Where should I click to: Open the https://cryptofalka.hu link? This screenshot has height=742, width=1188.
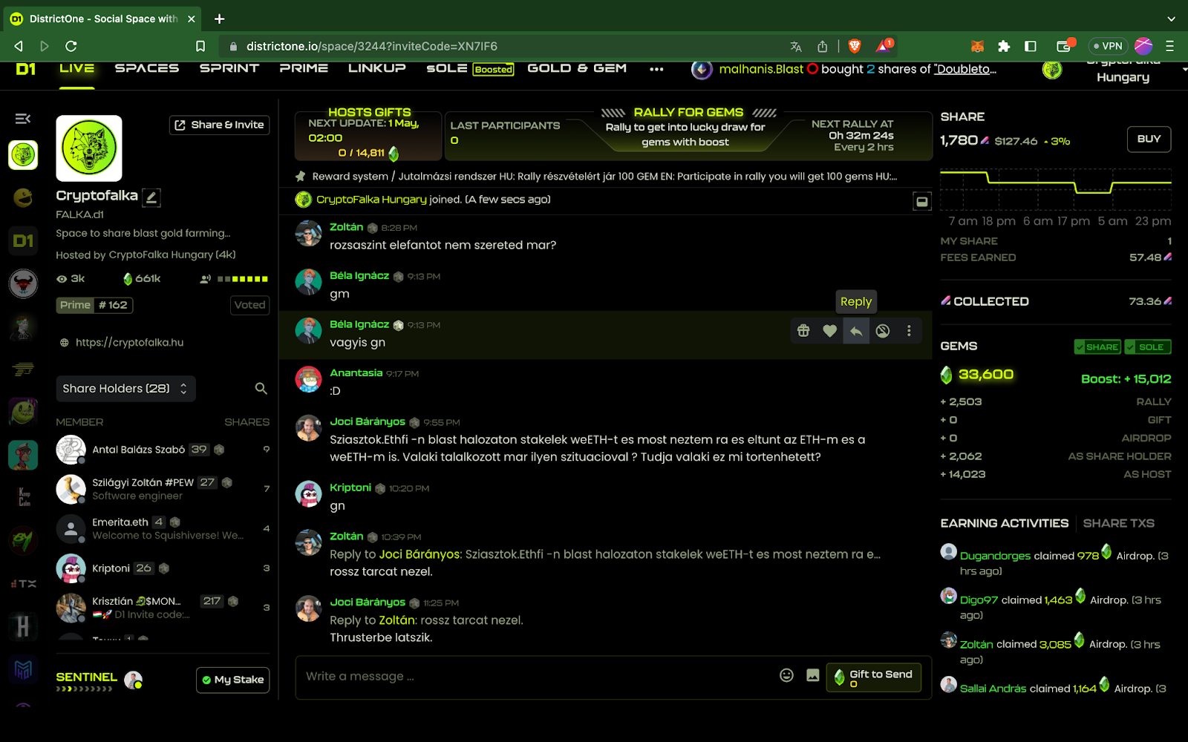[x=129, y=342]
